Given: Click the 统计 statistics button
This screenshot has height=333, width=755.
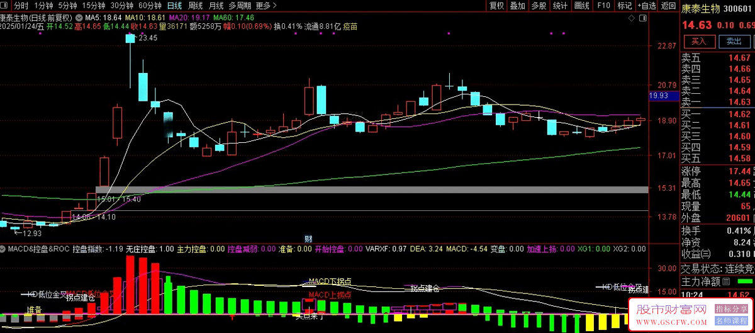Looking at the screenshot, I should [x=560, y=6].
